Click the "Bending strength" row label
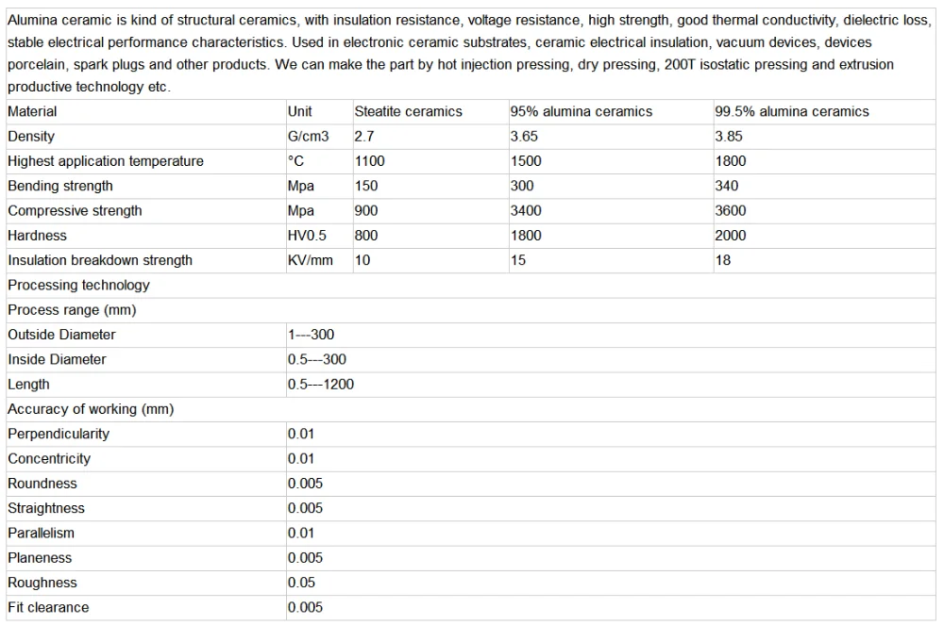944x625 pixels. click(x=60, y=186)
